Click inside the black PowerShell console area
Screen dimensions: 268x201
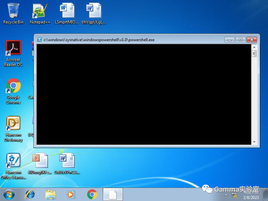point(144,94)
